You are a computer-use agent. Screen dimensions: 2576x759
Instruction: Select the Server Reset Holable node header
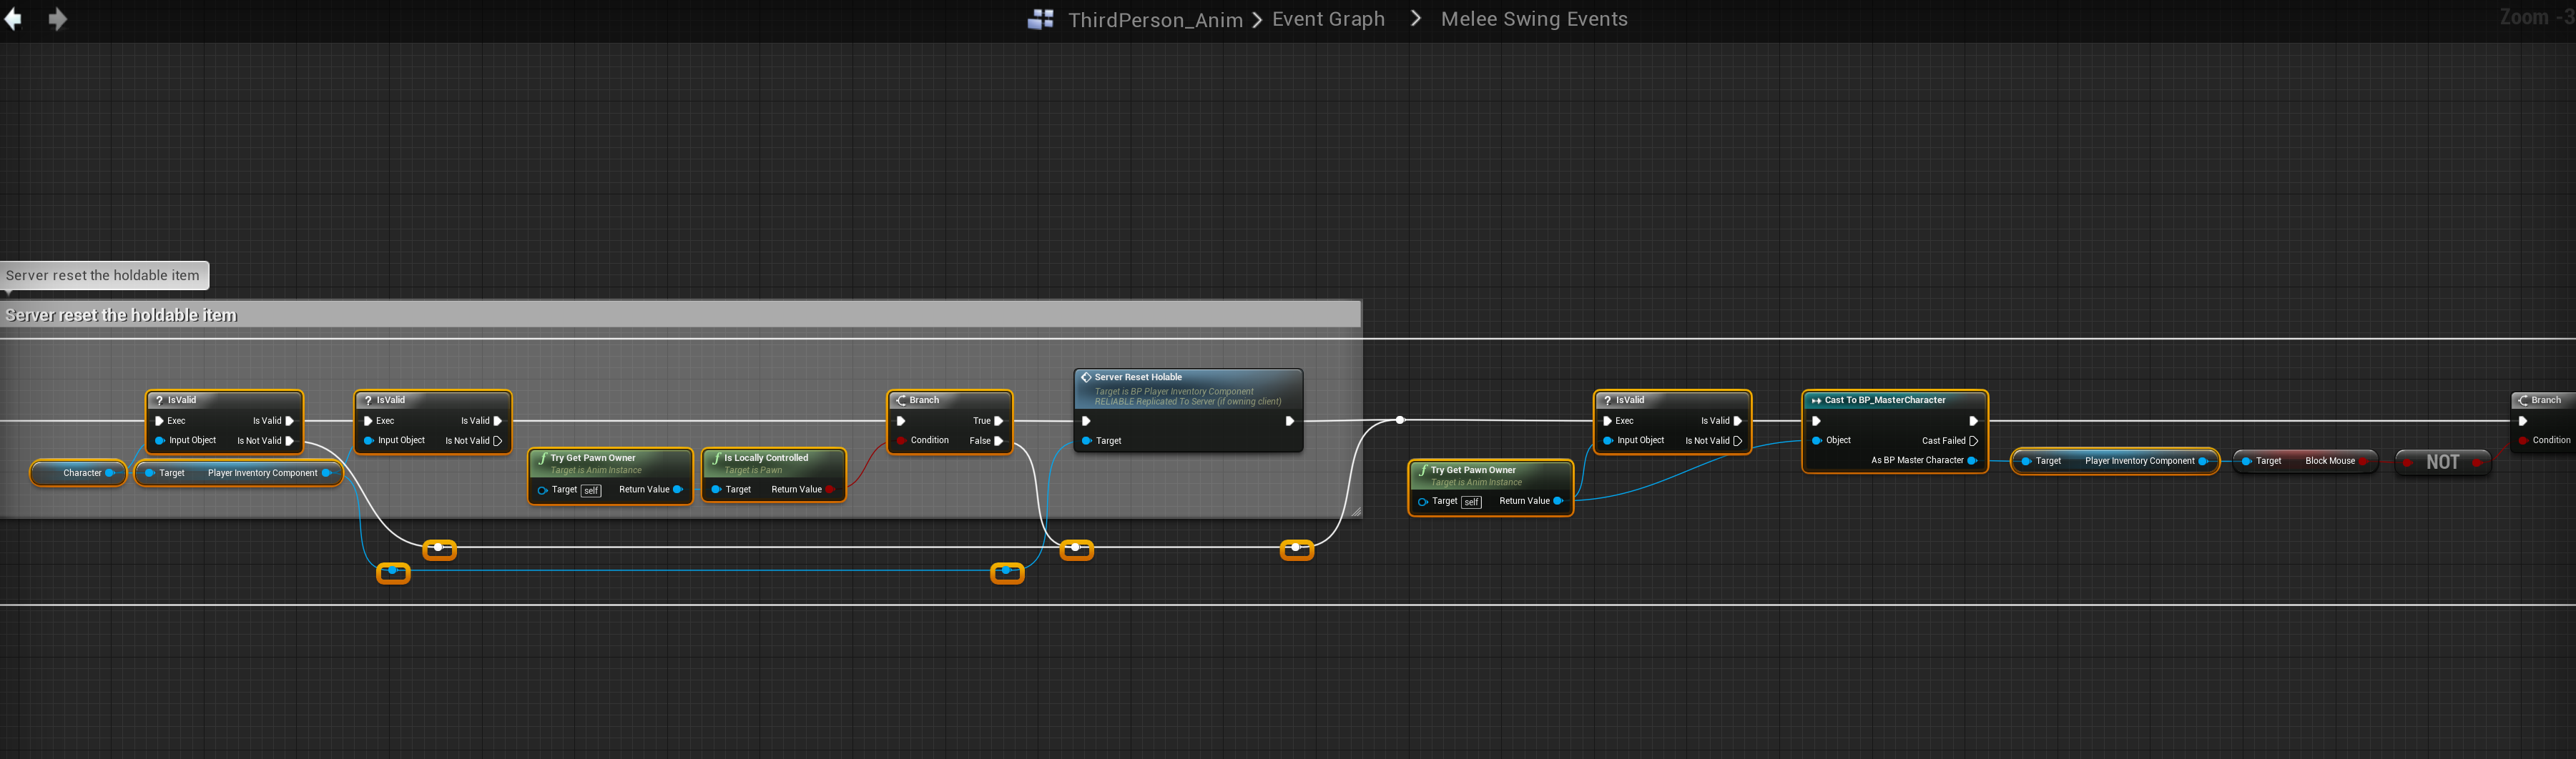click(x=1187, y=378)
